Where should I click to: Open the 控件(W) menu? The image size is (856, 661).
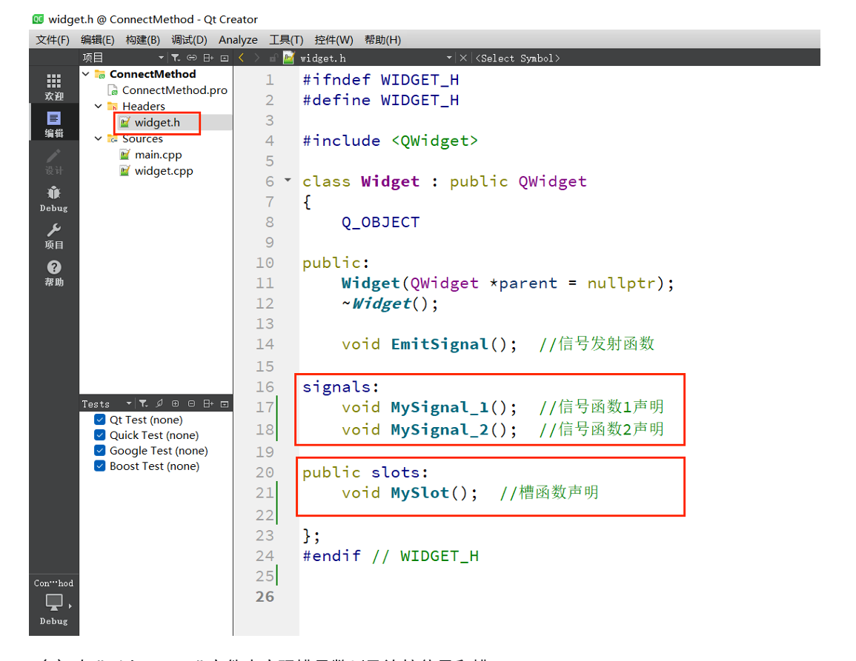click(334, 40)
